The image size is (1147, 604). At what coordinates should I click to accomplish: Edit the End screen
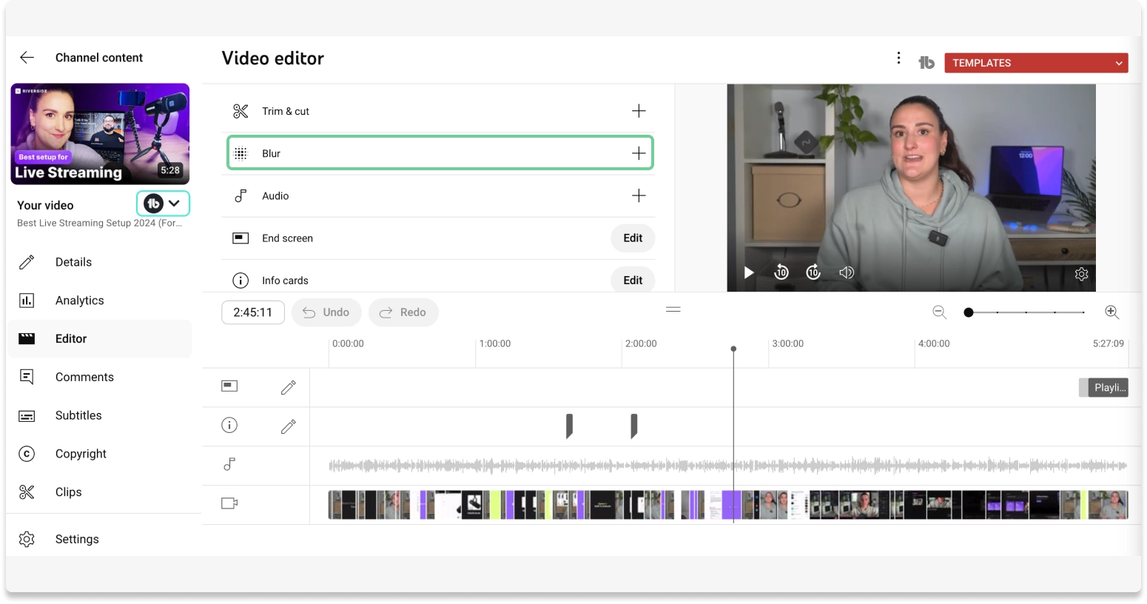coord(633,238)
